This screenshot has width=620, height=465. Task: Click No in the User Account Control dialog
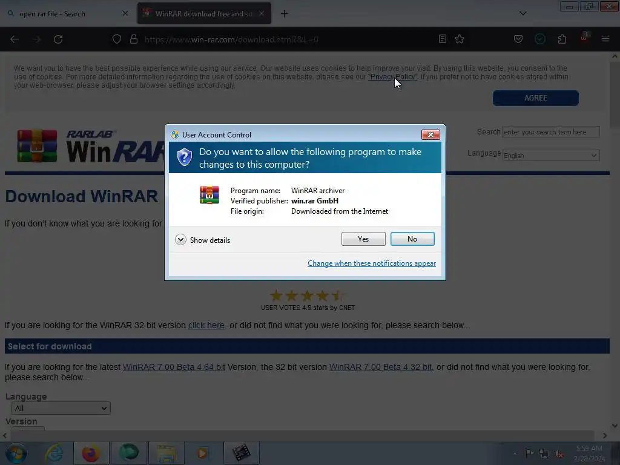click(412, 239)
